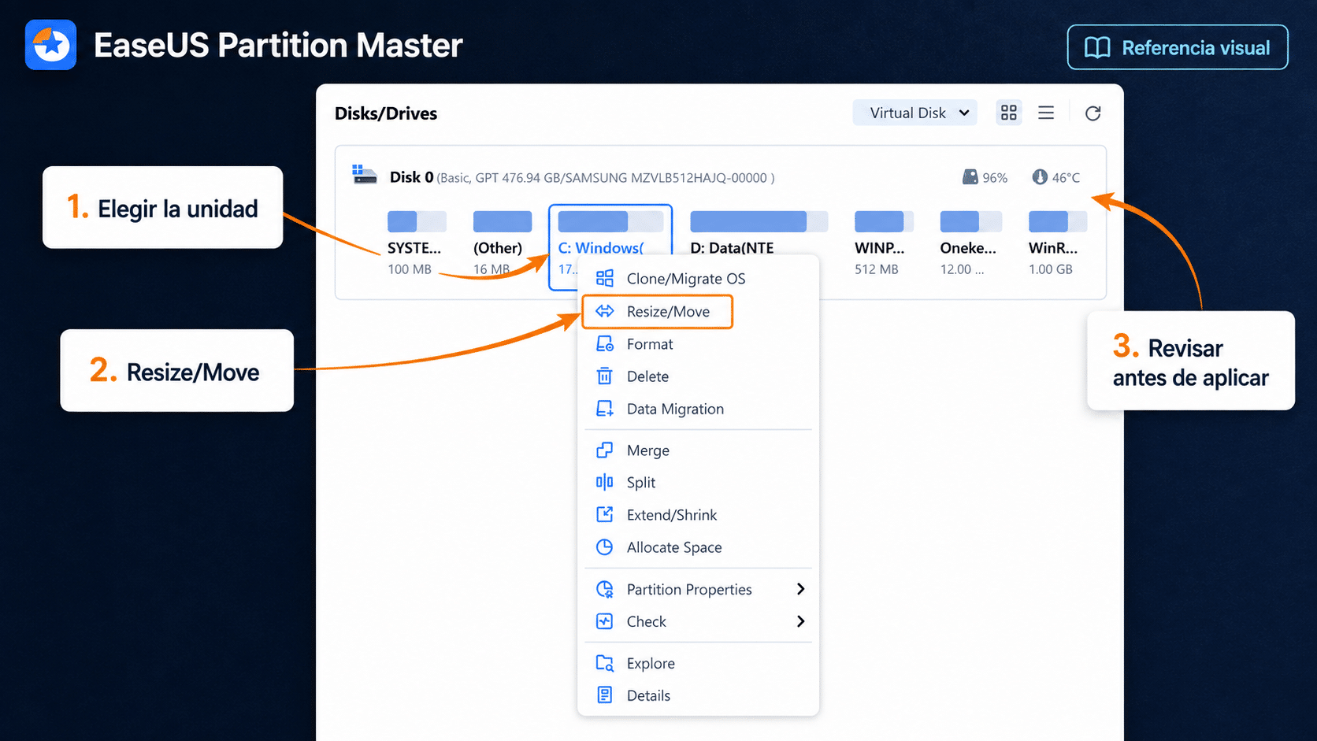Click the Explore folder-search icon
This screenshot has width=1317, height=741.
point(605,663)
